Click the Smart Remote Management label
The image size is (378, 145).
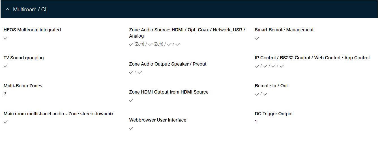click(x=284, y=30)
